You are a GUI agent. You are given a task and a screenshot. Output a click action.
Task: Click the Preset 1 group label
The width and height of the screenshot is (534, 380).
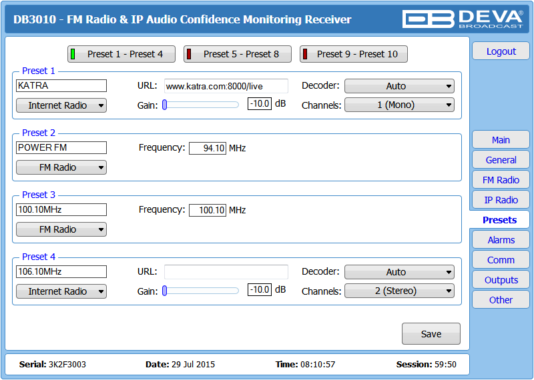pyautogui.click(x=38, y=71)
